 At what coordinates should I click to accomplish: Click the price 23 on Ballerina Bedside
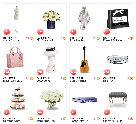94,38
